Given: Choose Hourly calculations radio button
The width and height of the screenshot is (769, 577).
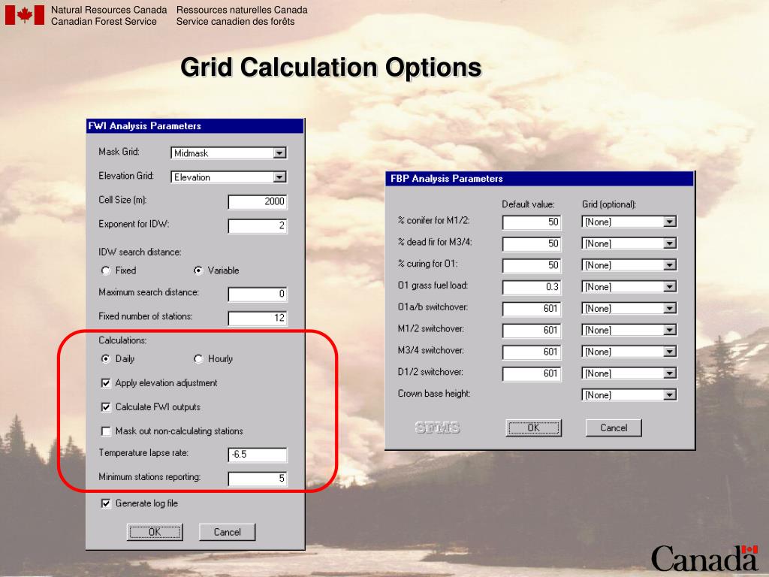Looking at the screenshot, I should [198, 358].
